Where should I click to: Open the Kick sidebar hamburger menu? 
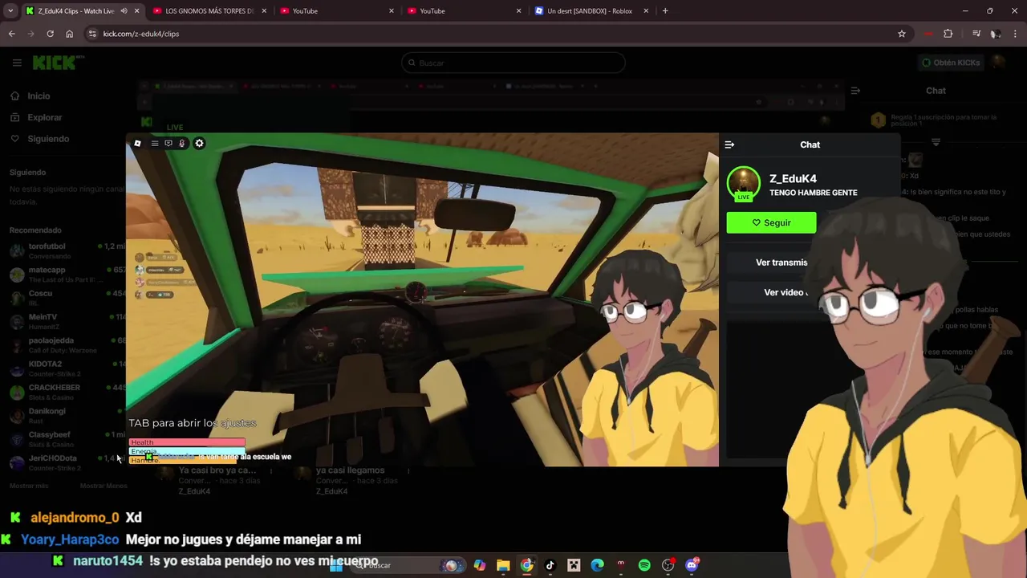coord(17,63)
